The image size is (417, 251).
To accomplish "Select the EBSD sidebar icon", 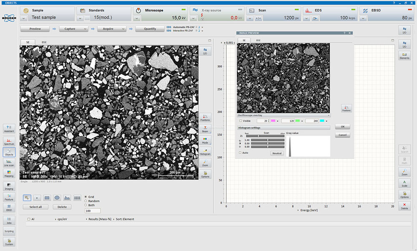I will click(x=9, y=208).
